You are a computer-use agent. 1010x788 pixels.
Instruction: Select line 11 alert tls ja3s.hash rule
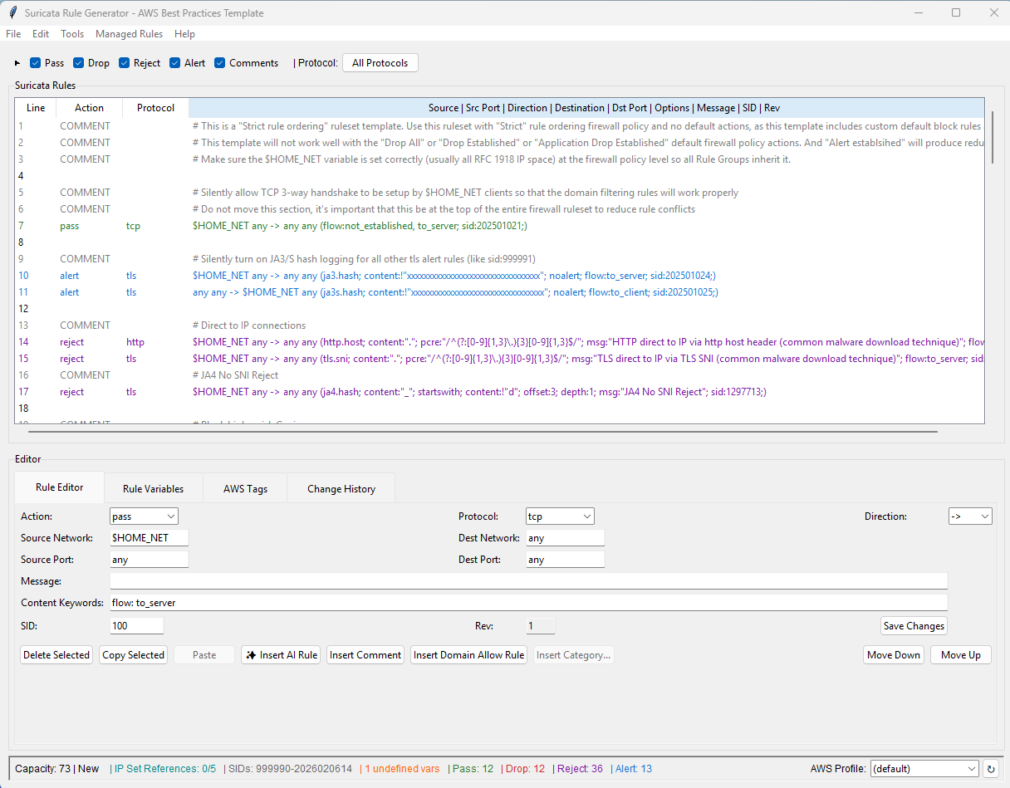click(499, 292)
